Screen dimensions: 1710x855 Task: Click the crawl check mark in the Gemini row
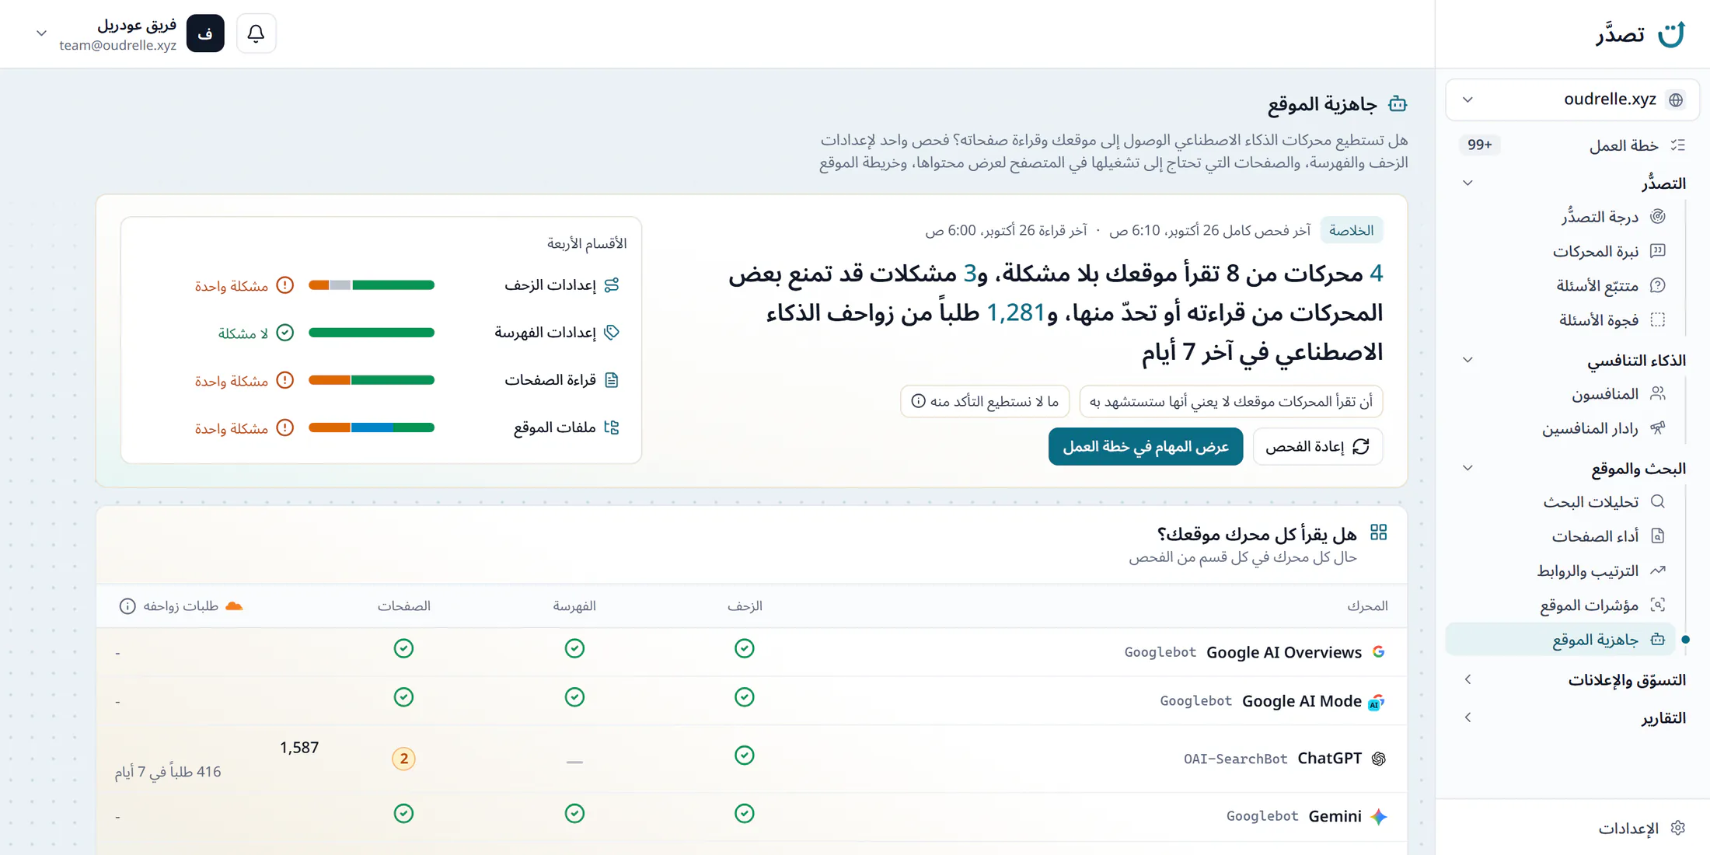(x=745, y=814)
